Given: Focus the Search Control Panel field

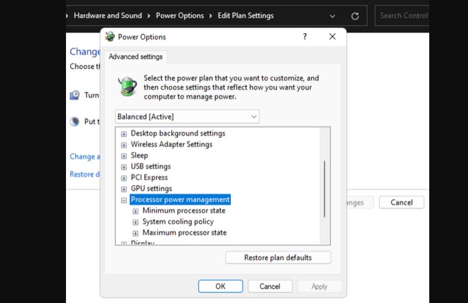Looking at the screenshot, I should pyautogui.click(x=402, y=16).
